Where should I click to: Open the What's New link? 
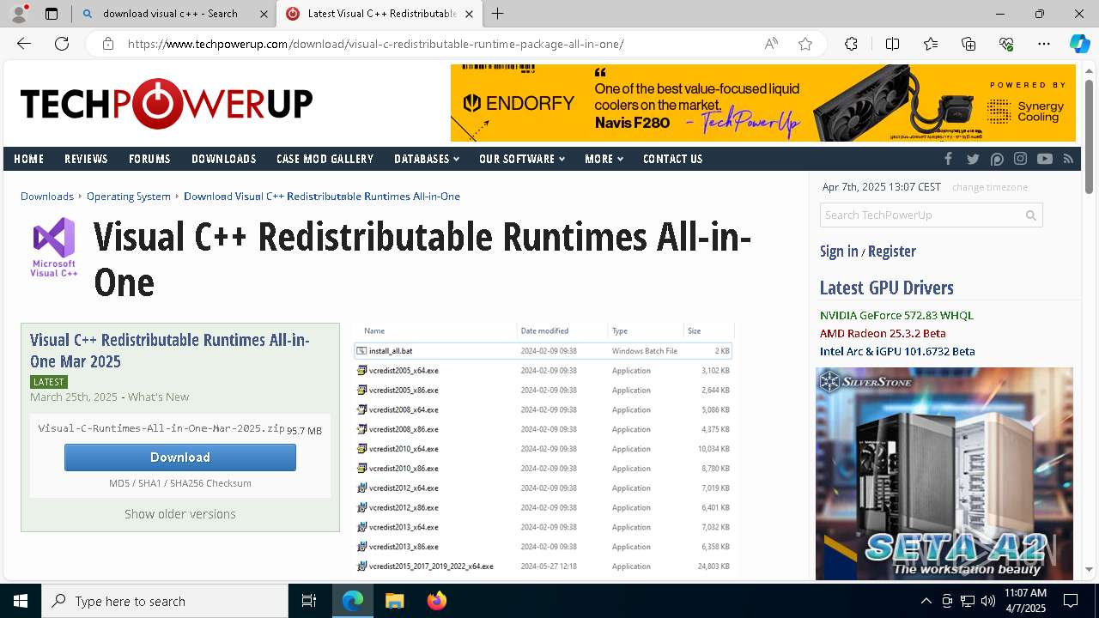[159, 397]
